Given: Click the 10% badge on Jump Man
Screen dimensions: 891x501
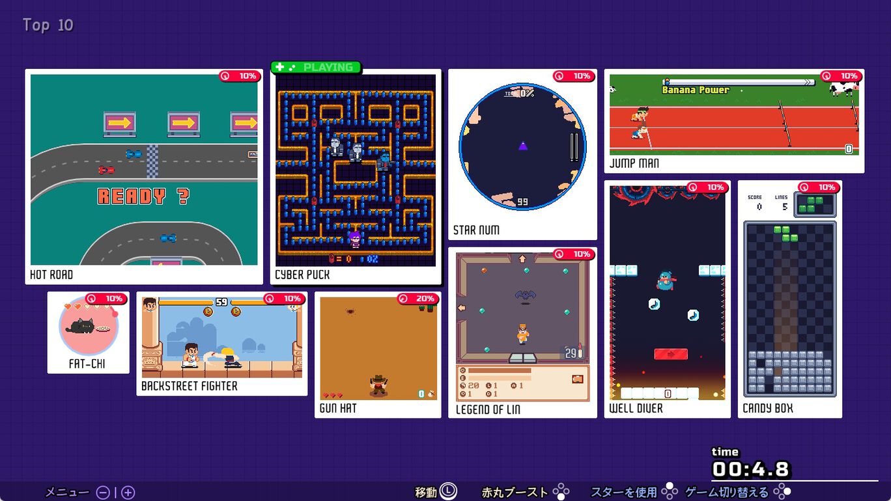Looking at the screenshot, I should (x=841, y=76).
